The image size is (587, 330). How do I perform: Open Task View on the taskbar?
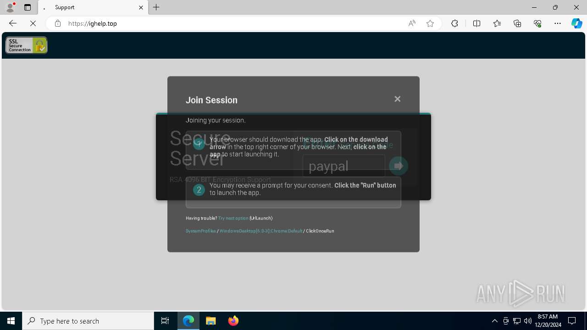[x=165, y=321]
